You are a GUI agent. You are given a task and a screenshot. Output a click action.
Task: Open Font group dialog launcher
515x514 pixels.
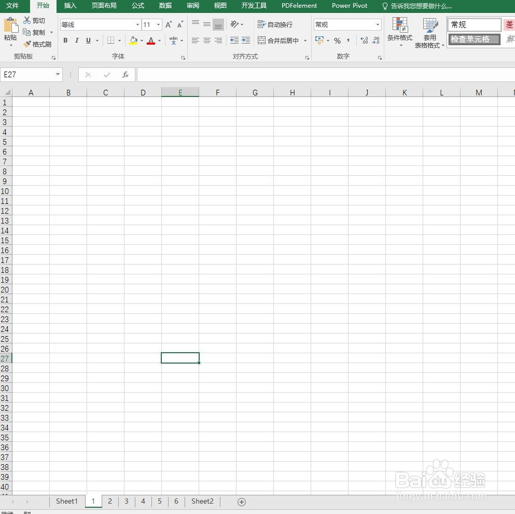pyautogui.click(x=183, y=58)
